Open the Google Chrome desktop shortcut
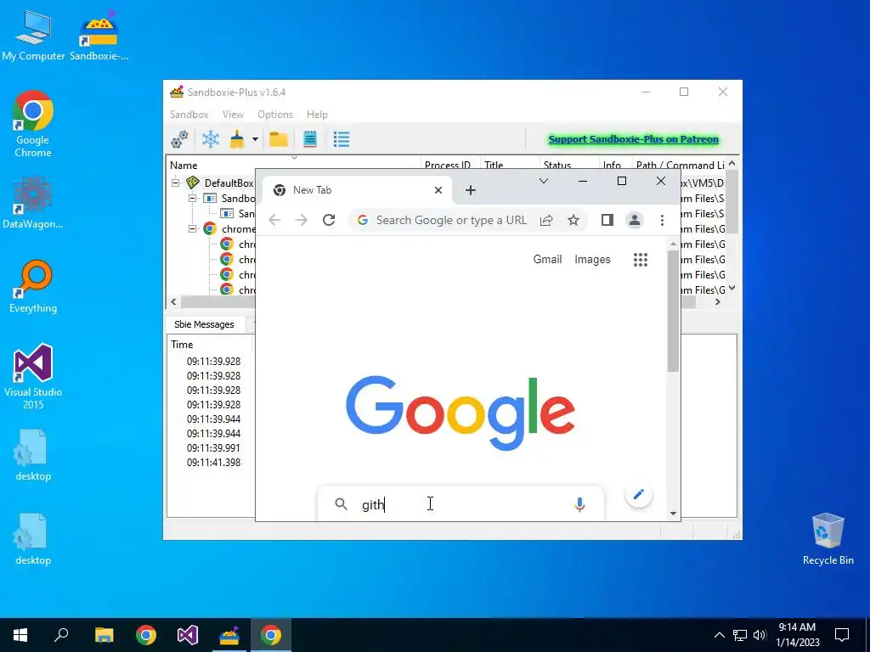This screenshot has width=870, height=652. pos(33,124)
